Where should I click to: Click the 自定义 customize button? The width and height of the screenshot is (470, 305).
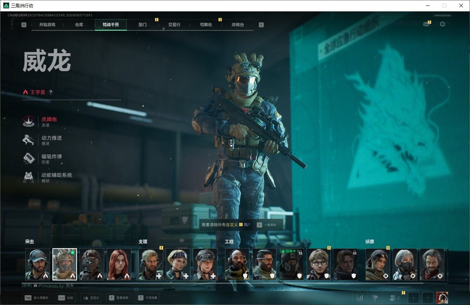click(91, 298)
